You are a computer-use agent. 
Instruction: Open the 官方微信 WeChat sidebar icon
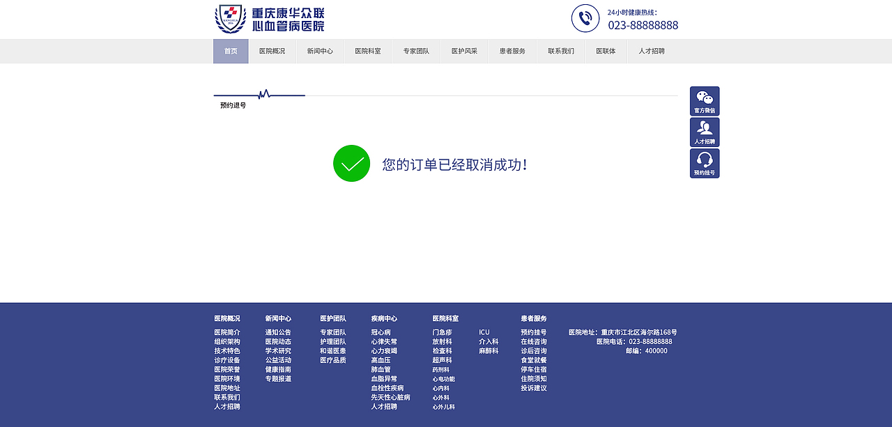click(x=705, y=100)
